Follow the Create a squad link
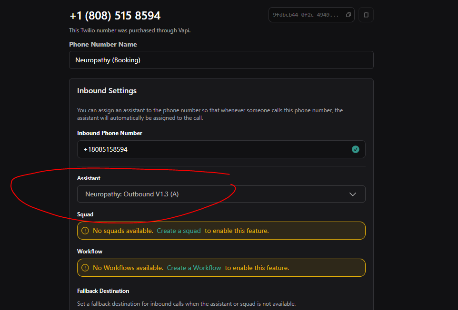458x310 pixels. (x=179, y=231)
